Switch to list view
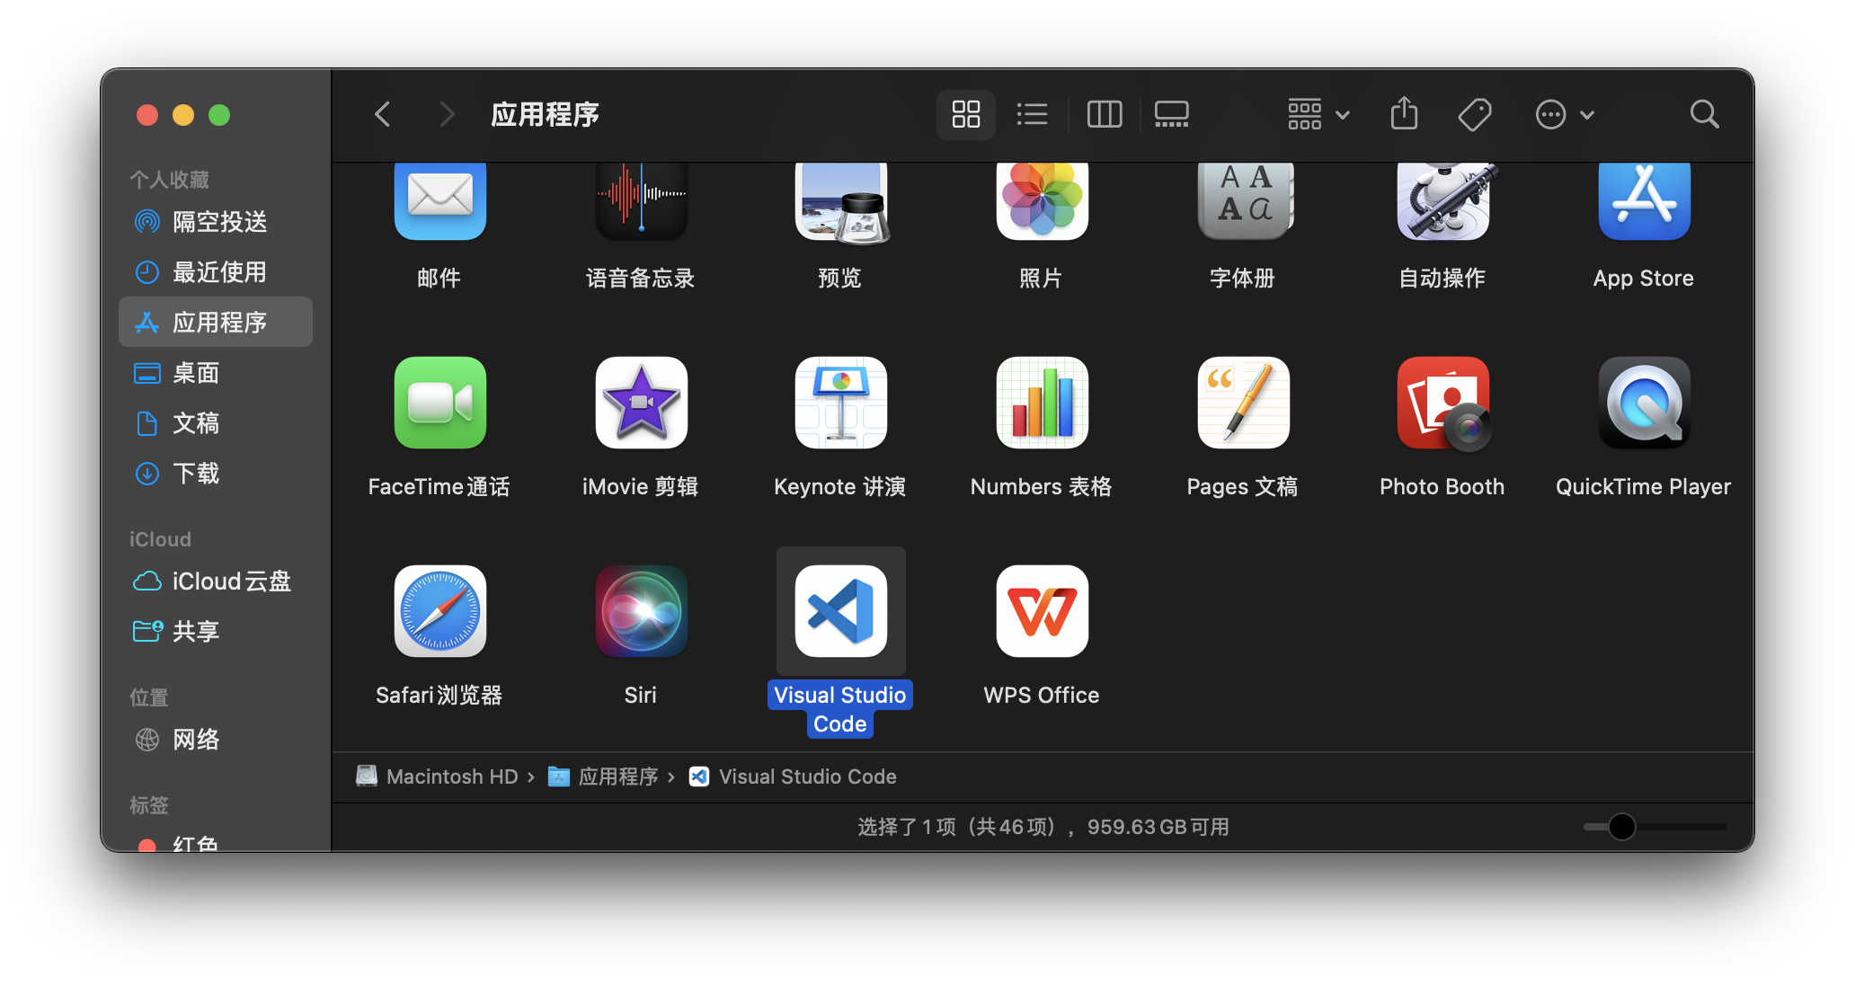 pos(1032,114)
